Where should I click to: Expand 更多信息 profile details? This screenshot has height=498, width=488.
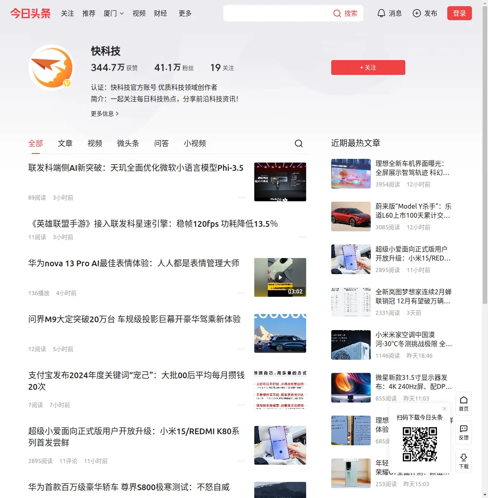click(105, 114)
